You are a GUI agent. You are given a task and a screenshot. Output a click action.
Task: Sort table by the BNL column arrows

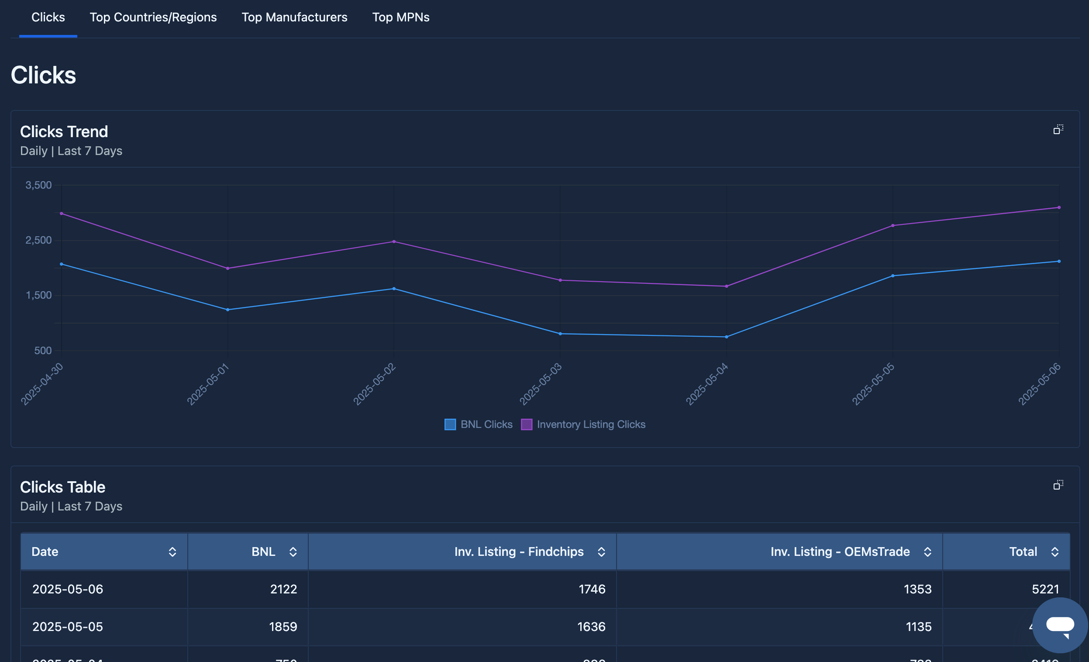[x=293, y=552]
